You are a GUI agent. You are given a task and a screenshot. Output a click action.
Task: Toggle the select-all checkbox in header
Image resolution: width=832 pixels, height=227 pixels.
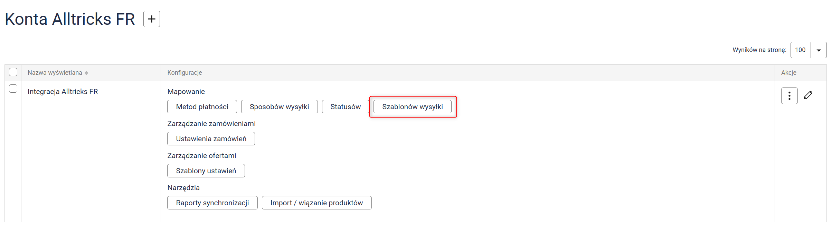(13, 72)
